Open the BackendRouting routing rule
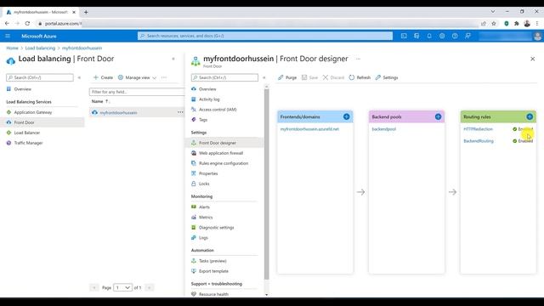This screenshot has height=306, width=544. click(x=478, y=141)
